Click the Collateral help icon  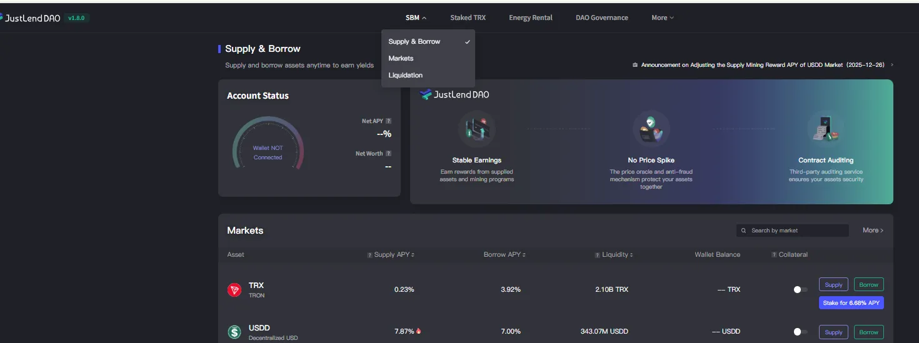point(774,255)
